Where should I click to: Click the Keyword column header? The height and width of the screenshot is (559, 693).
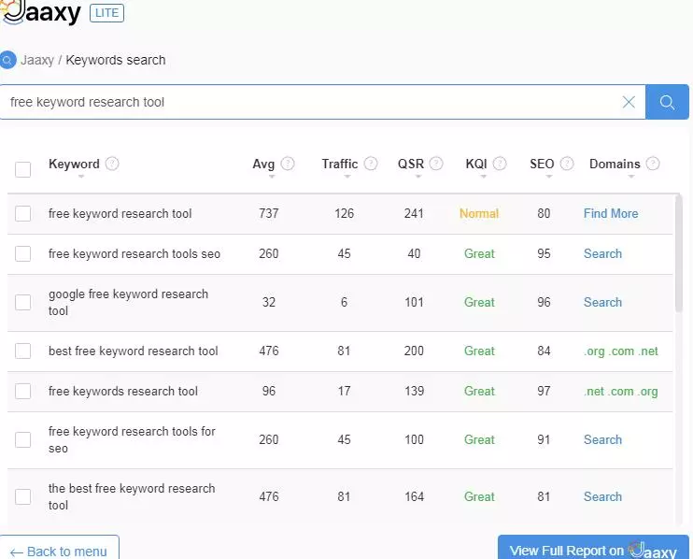point(74,165)
